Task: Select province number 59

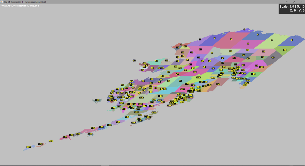Action: coord(152,68)
